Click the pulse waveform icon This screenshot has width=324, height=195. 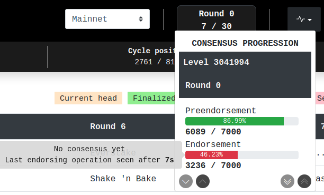(x=301, y=19)
